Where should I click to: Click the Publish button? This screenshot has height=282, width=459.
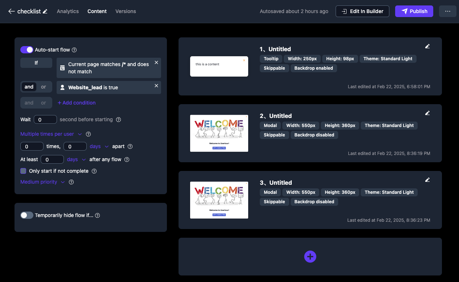414,11
